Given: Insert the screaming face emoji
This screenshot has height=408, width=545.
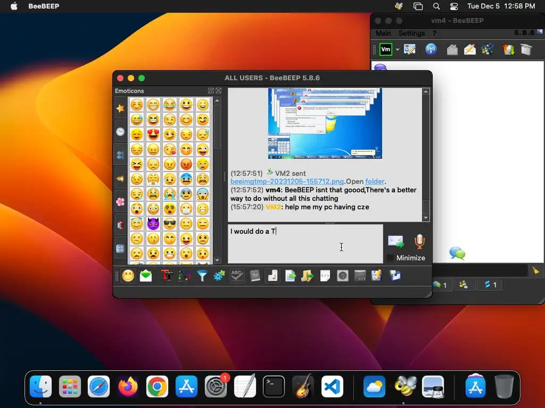Looking at the screenshot, I should click(203, 194).
